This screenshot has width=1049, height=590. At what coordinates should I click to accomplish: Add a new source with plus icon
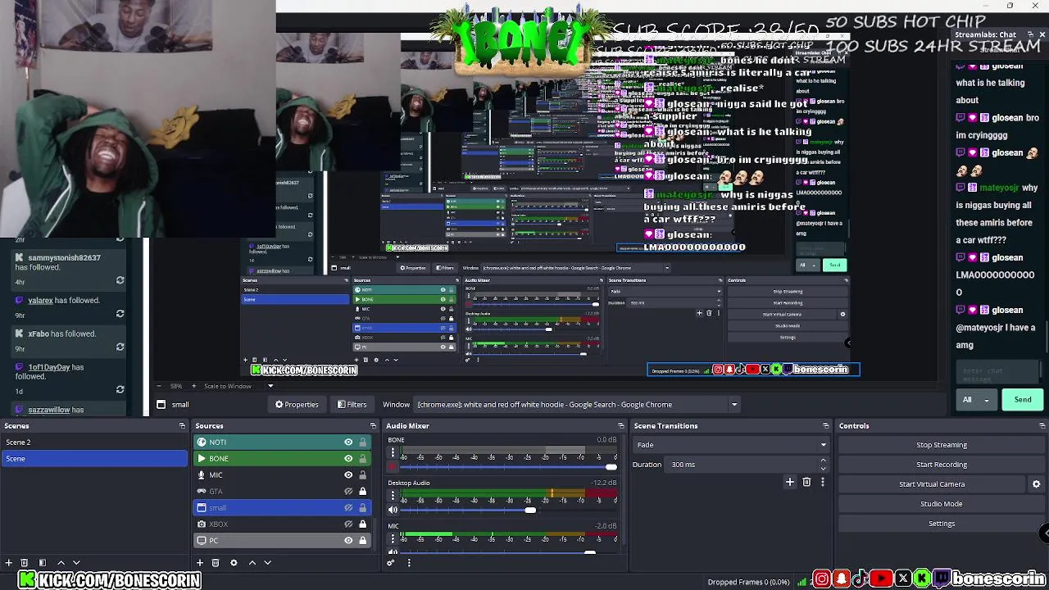point(199,563)
